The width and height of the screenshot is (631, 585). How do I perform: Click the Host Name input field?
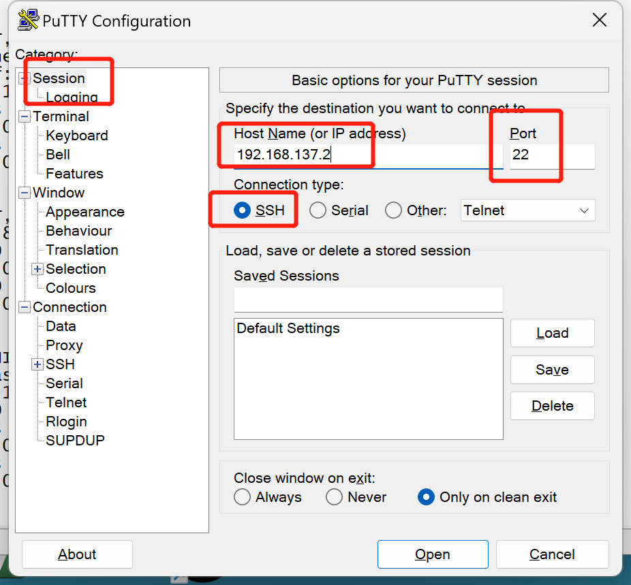(368, 155)
